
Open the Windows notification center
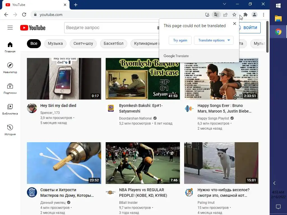[278, 207]
